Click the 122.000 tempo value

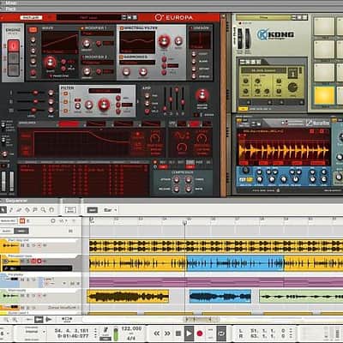tap(131, 329)
